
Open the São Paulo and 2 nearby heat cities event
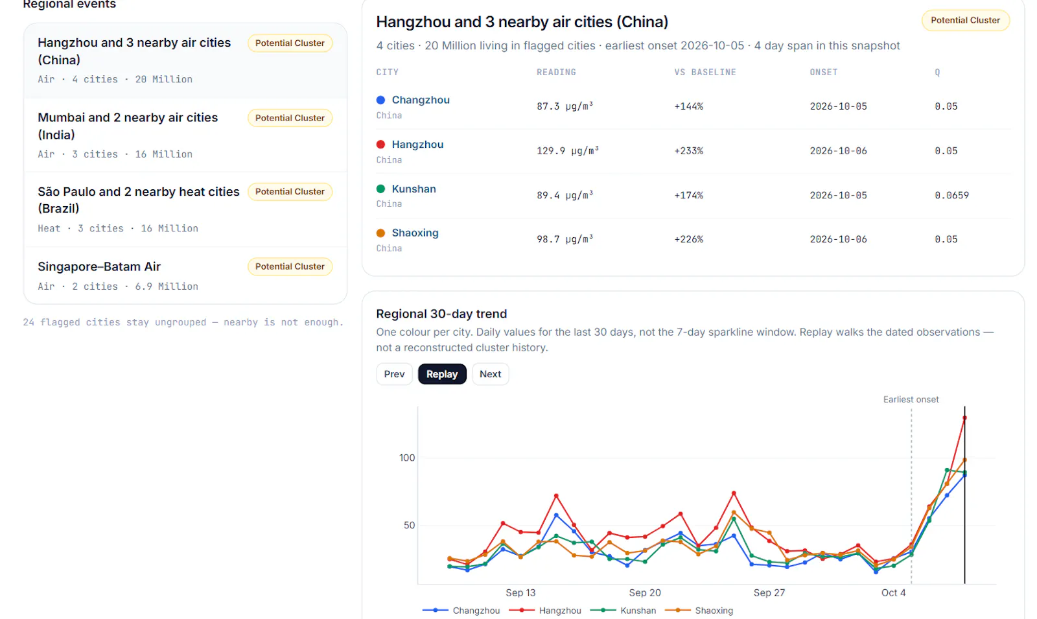point(185,209)
